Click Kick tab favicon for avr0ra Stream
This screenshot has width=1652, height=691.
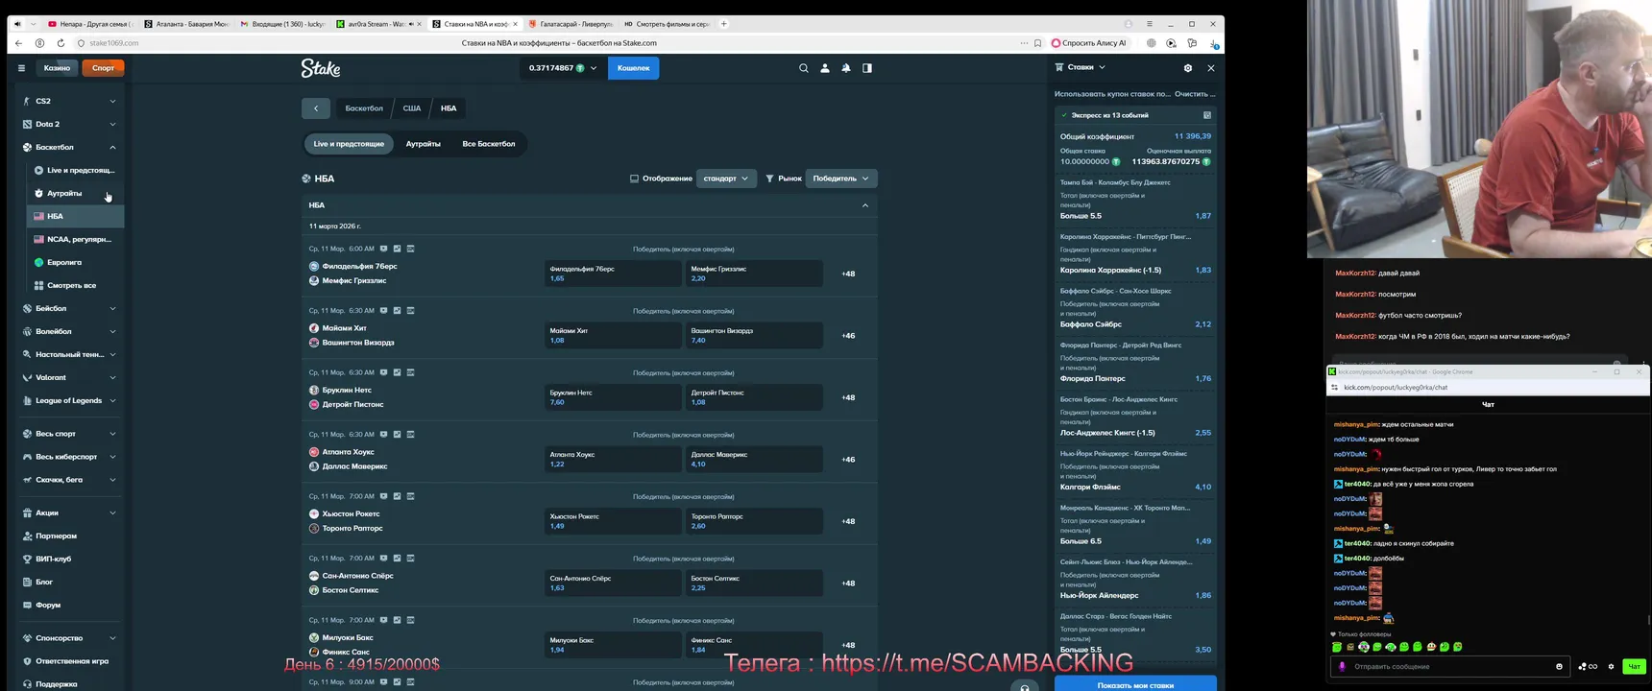(x=340, y=24)
